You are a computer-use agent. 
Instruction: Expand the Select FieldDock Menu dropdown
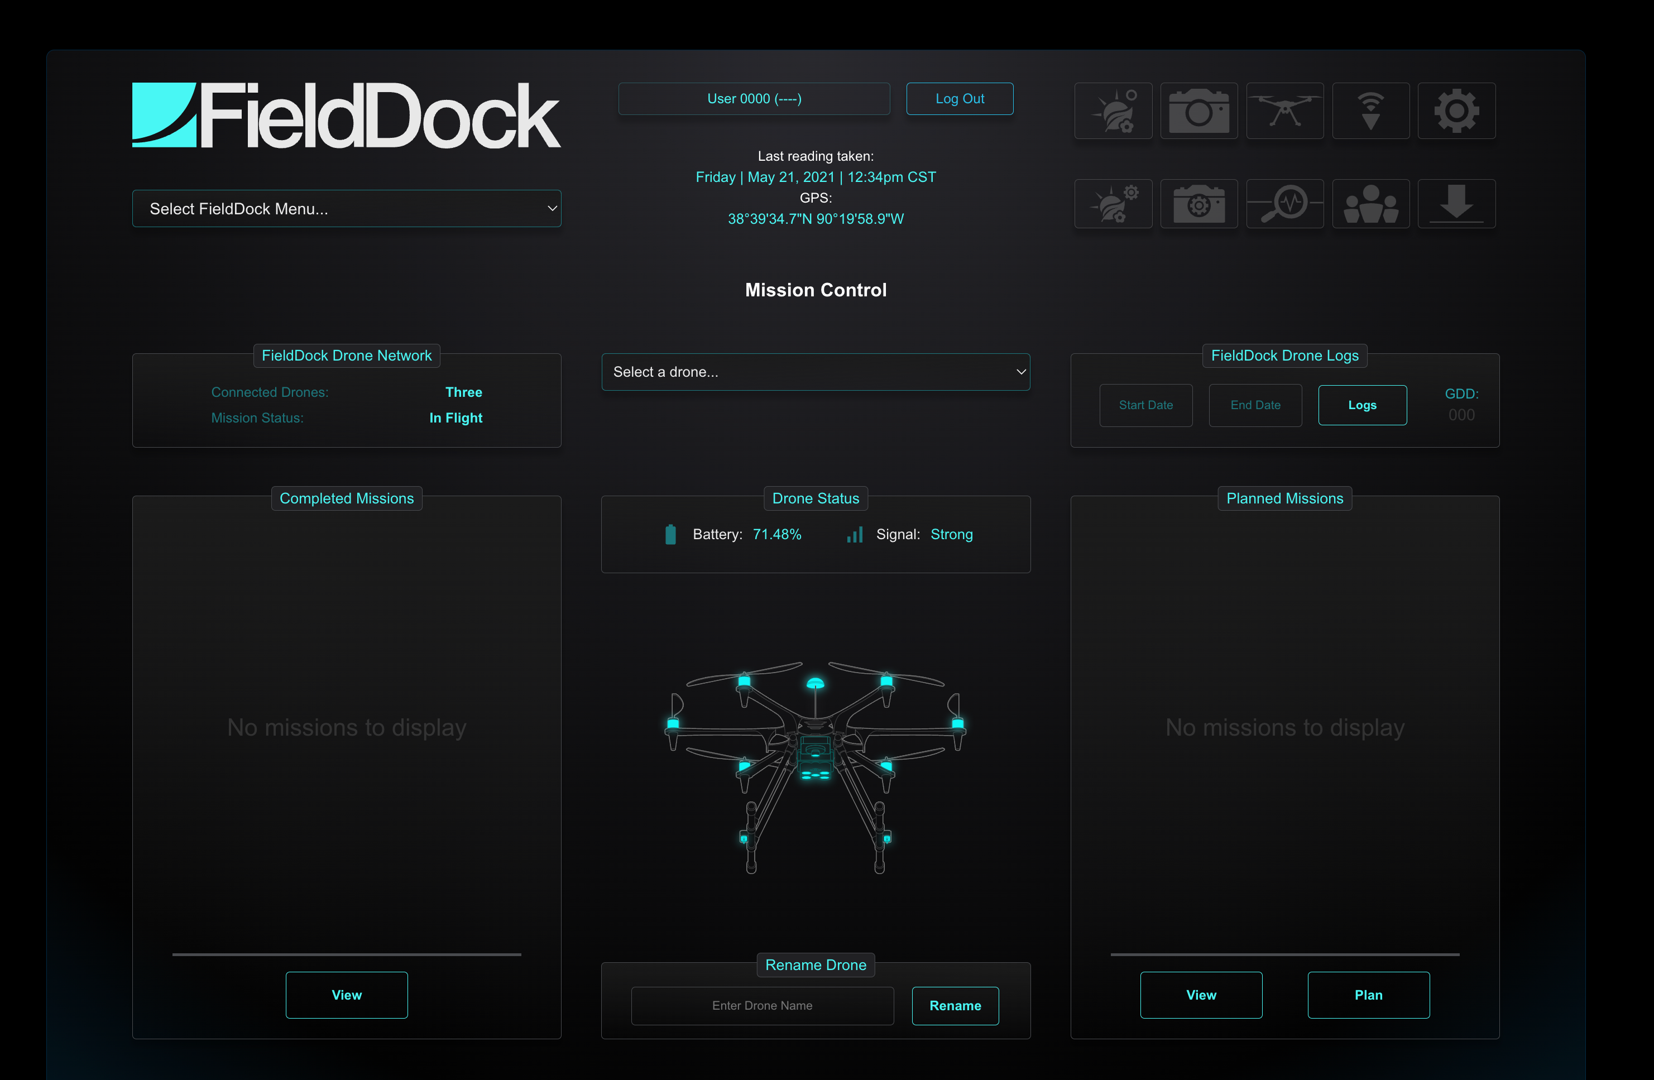pyautogui.click(x=346, y=209)
